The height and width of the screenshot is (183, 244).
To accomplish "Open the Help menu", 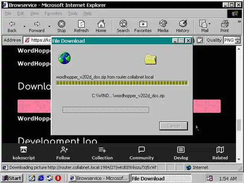I will click(x=88, y=14).
